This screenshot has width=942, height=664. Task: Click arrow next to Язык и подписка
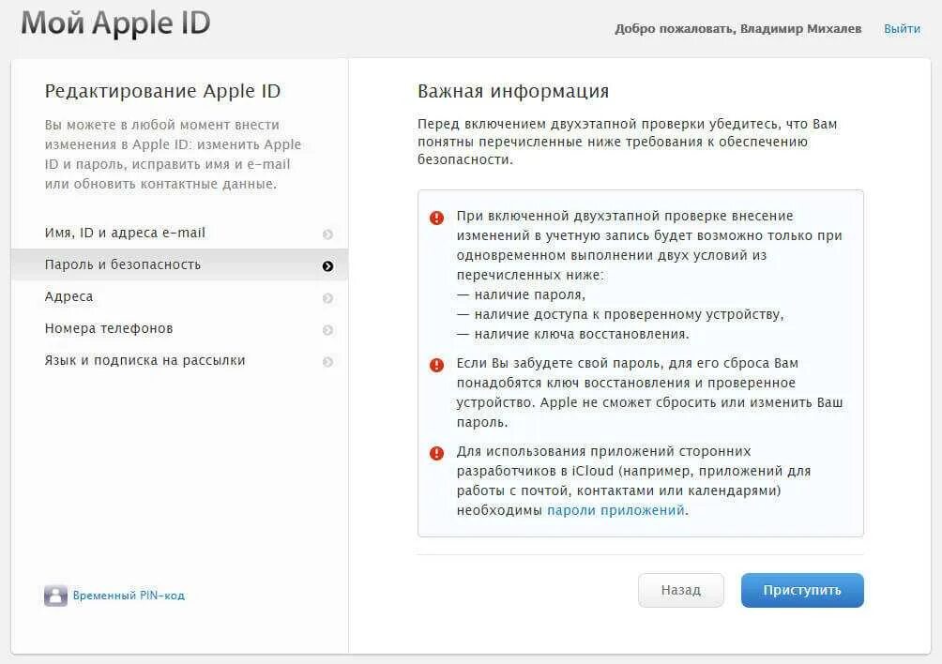(327, 362)
